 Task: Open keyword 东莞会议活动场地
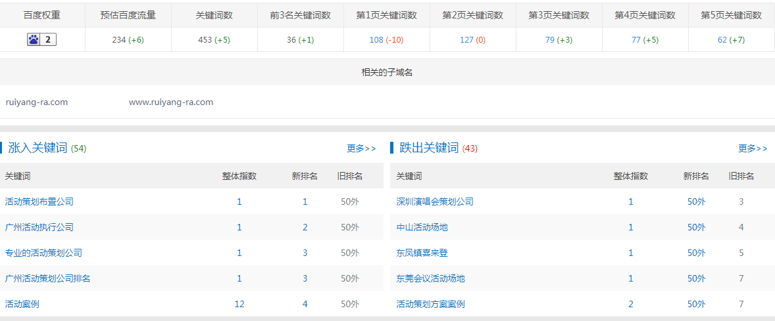[x=431, y=278]
